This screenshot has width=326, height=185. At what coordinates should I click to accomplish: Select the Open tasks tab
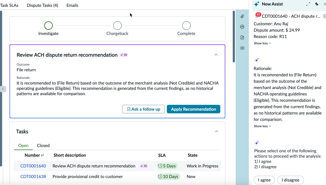23,146
